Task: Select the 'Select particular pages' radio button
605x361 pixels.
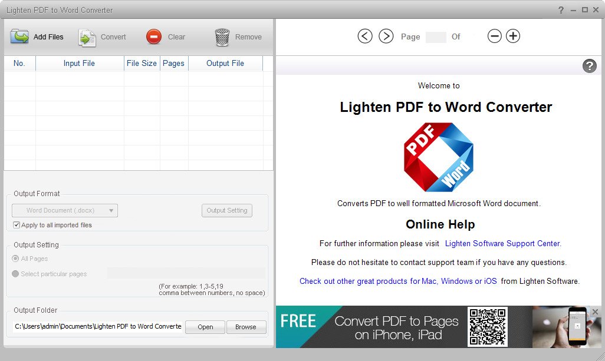Action: (x=15, y=274)
